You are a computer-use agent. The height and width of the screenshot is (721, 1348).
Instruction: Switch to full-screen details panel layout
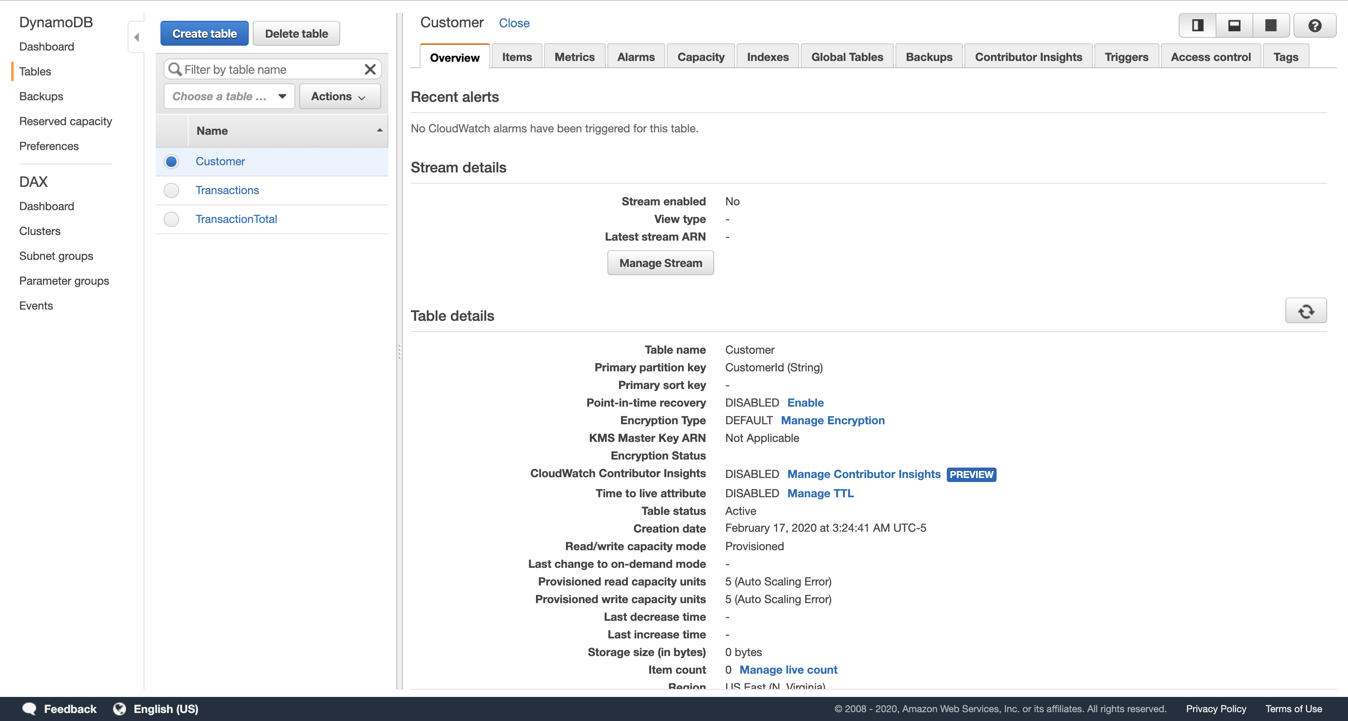coord(1271,25)
